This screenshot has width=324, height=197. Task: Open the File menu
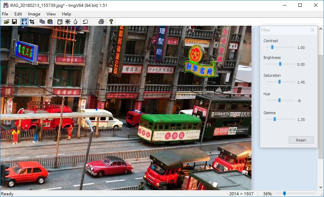5,14
